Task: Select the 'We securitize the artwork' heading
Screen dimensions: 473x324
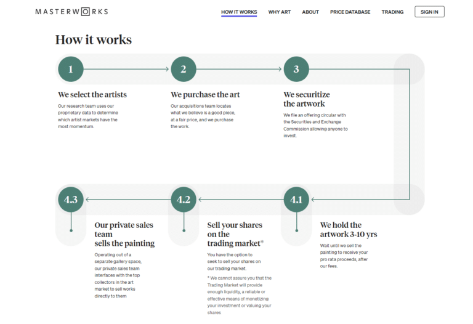Action: pos(307,99)
